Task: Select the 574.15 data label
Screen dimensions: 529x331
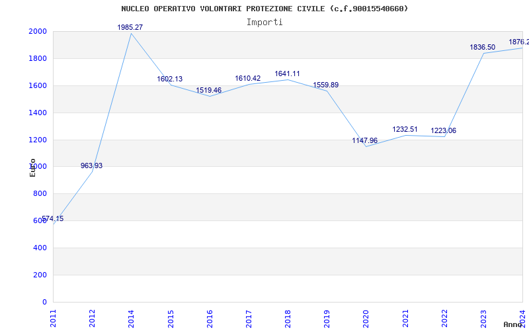Action: (x=53, y=218)
